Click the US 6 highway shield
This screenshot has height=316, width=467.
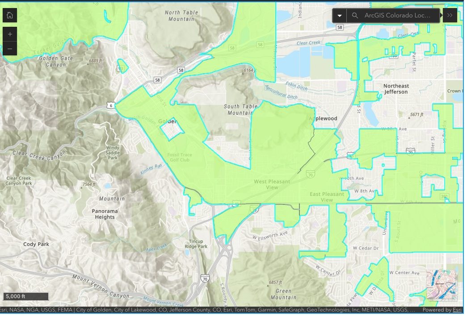pos(111,106)
